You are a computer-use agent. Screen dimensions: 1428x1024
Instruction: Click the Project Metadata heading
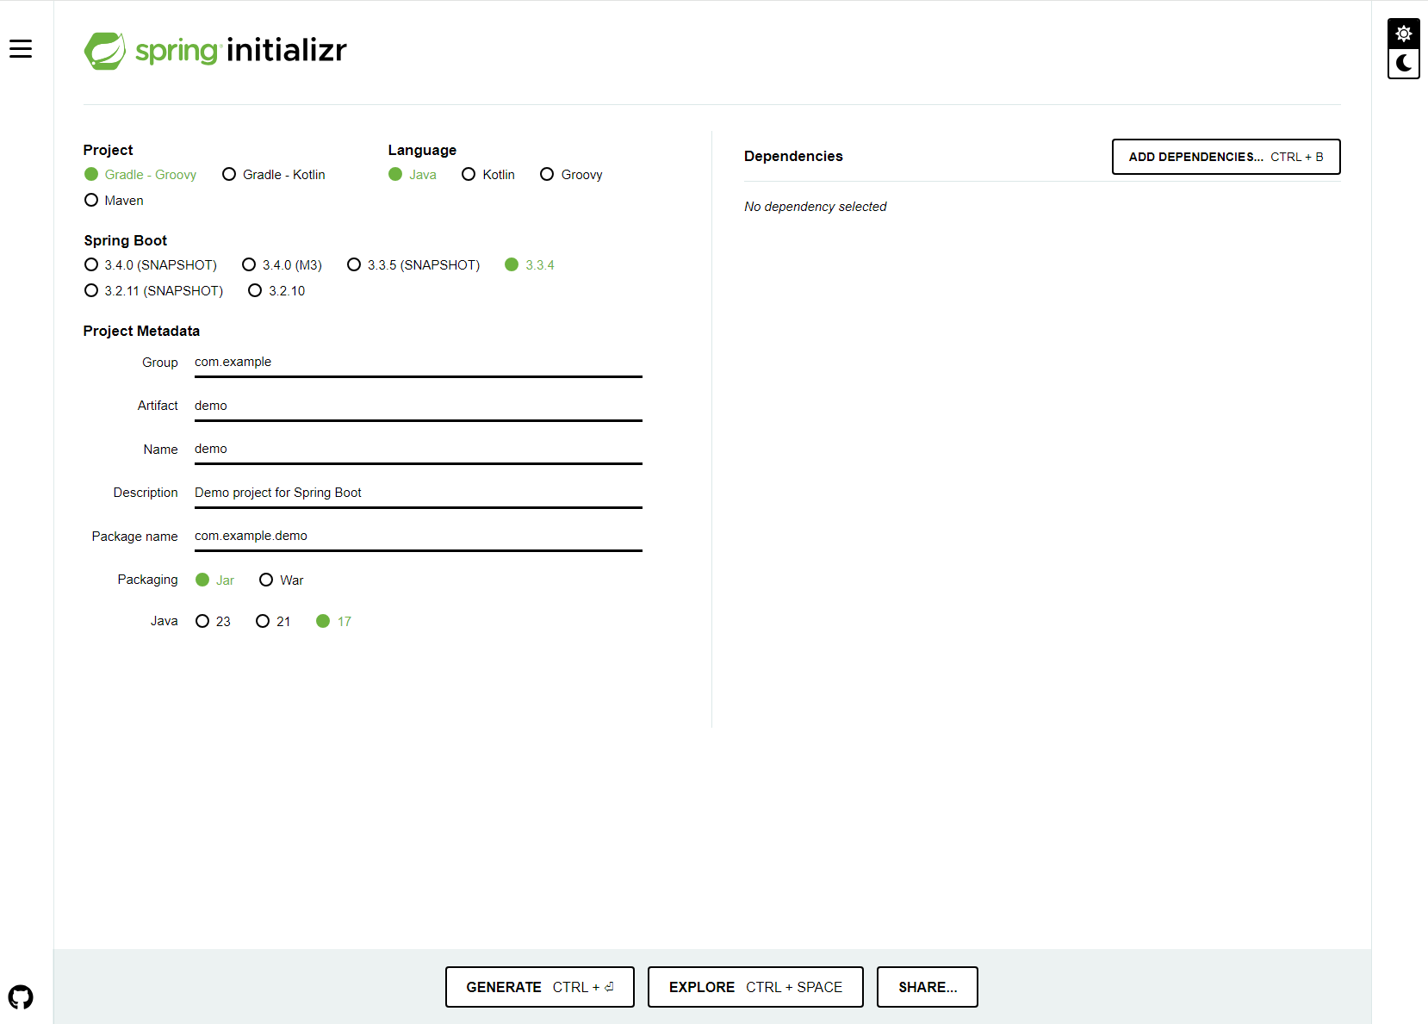[141, 331]
